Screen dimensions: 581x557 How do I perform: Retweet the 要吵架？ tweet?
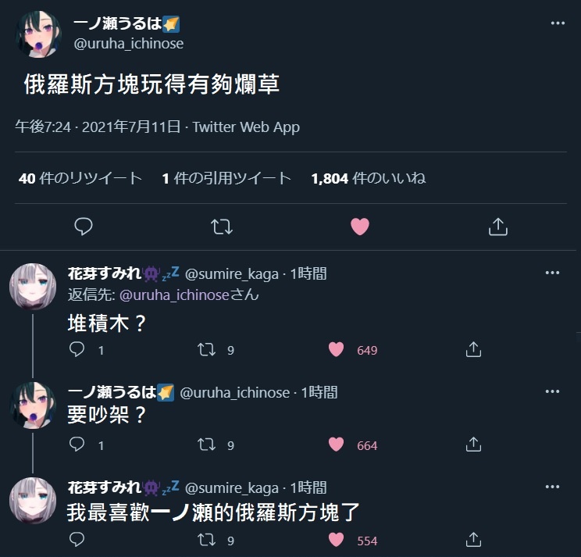pyautogui.click(x=206, y=445)
